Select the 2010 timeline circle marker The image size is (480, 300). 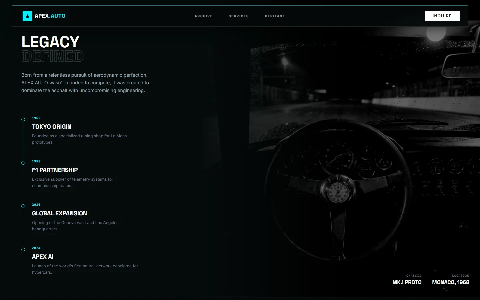[x=23, y=206]
